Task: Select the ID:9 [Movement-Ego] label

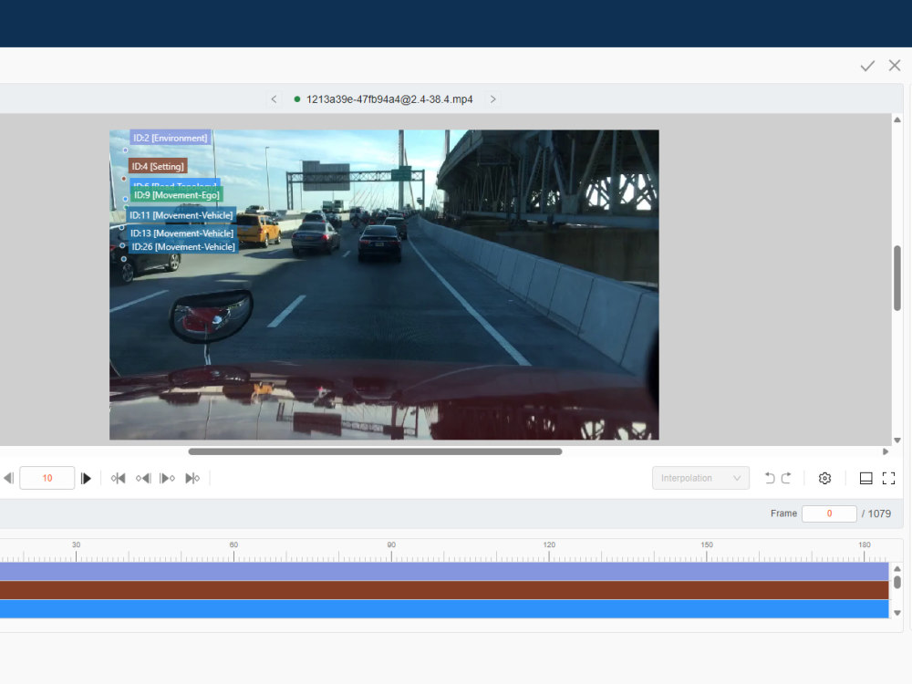Action: 177,195
